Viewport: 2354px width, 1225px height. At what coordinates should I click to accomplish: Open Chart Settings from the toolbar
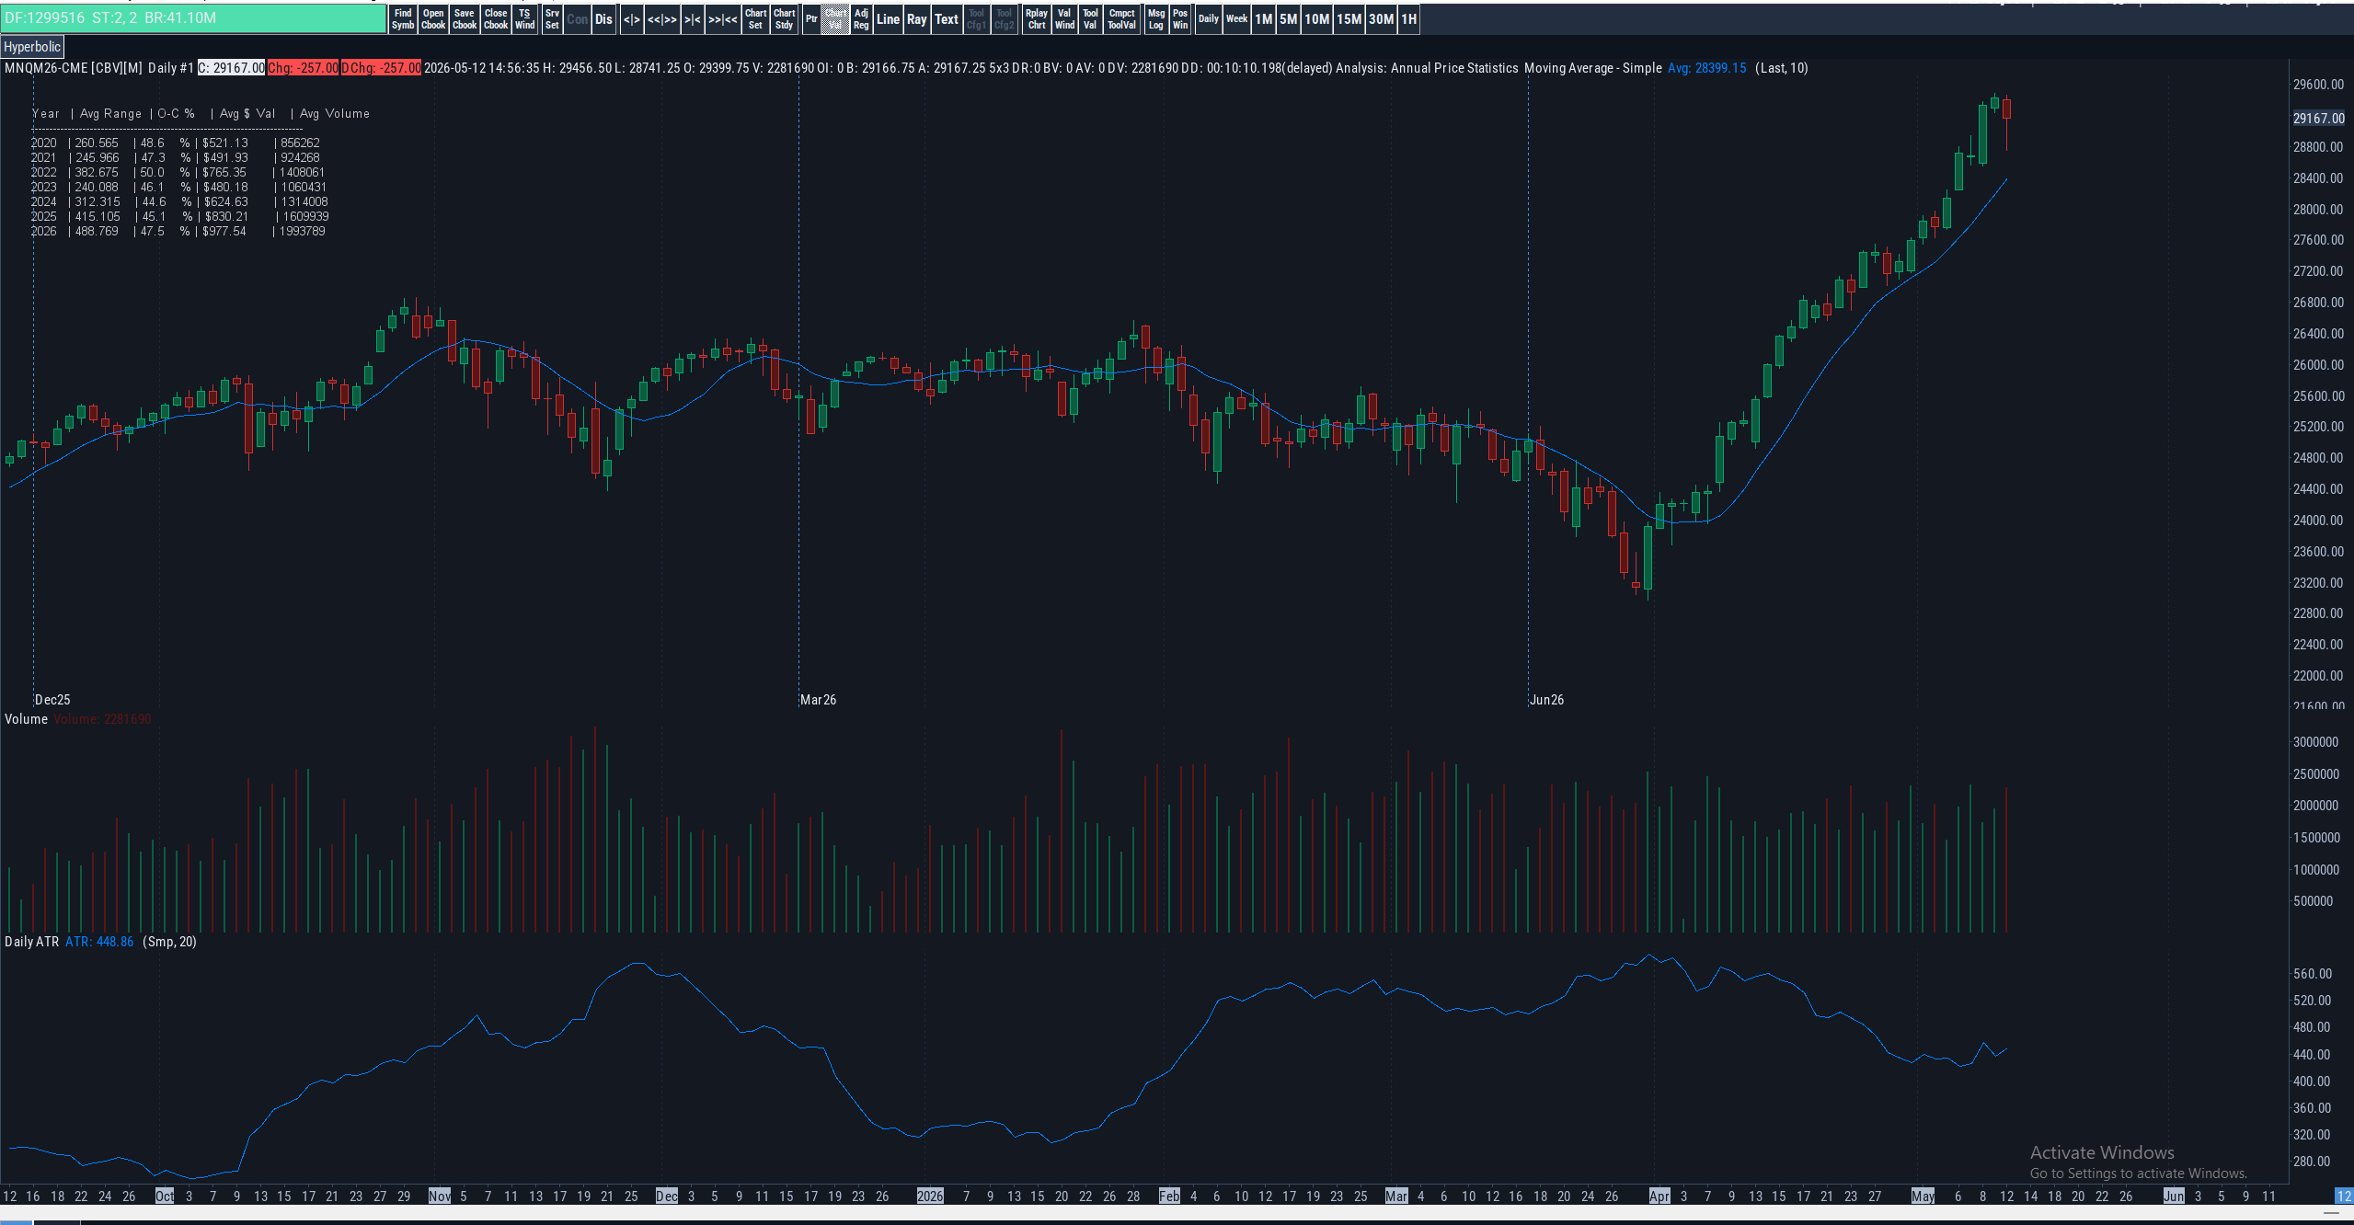pyautogui.click(x=755, y=19)
